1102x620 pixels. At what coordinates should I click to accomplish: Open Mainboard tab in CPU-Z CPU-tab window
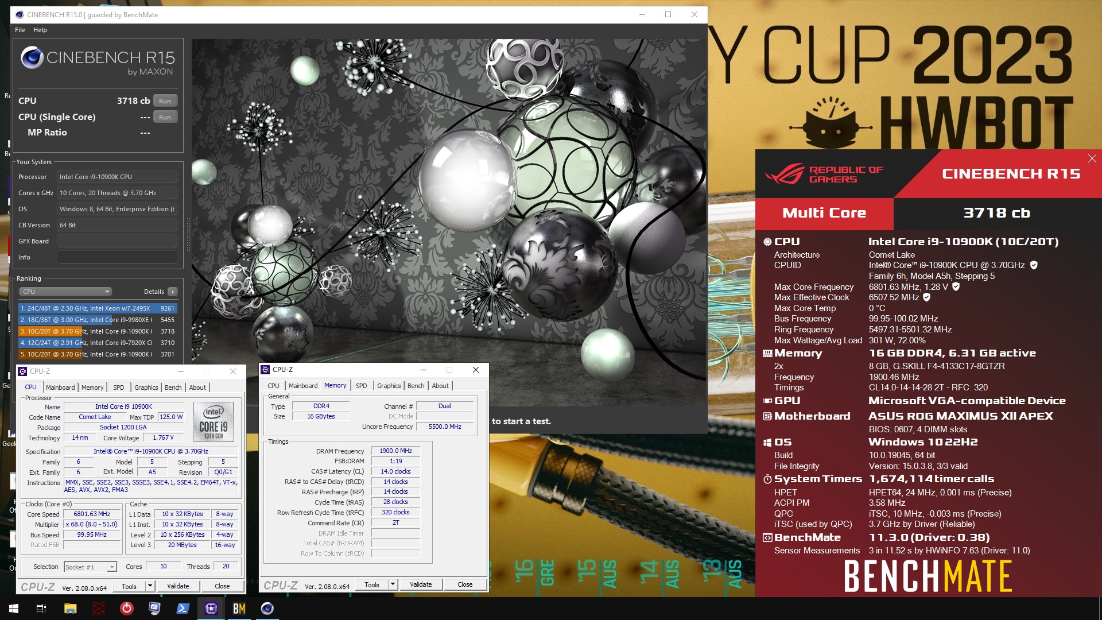60,387
